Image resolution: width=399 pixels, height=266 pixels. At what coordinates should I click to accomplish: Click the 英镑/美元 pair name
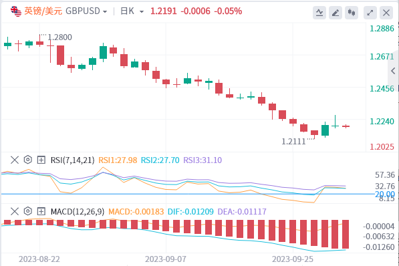(x=43, y=11)
